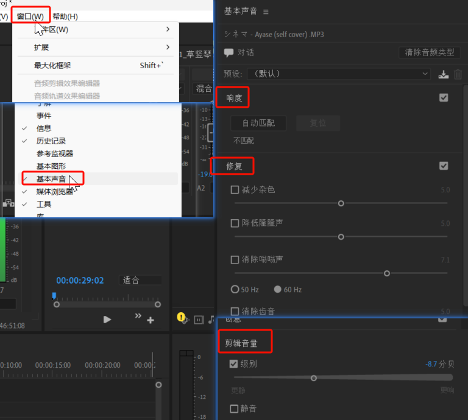468x420 pixels.
Task: Click the music note icon
Action: (211, 320)
